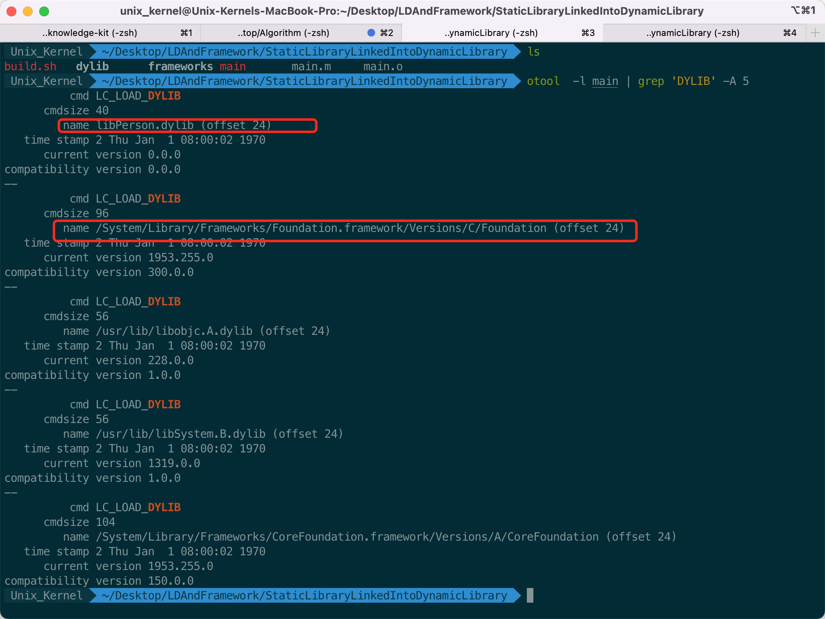825x619 pixels.
Task: Click the dylib directory name in ls output
Action: click(x=92, y=67)
